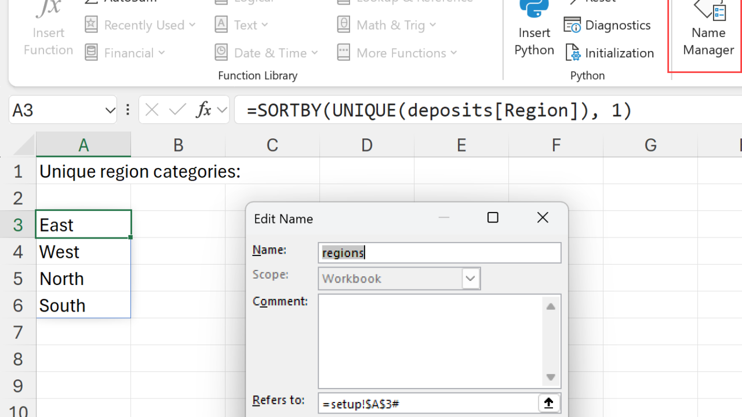Confirm formula with checkmark icon
This screenshot has width=742, height=417.
click(178, 110)
